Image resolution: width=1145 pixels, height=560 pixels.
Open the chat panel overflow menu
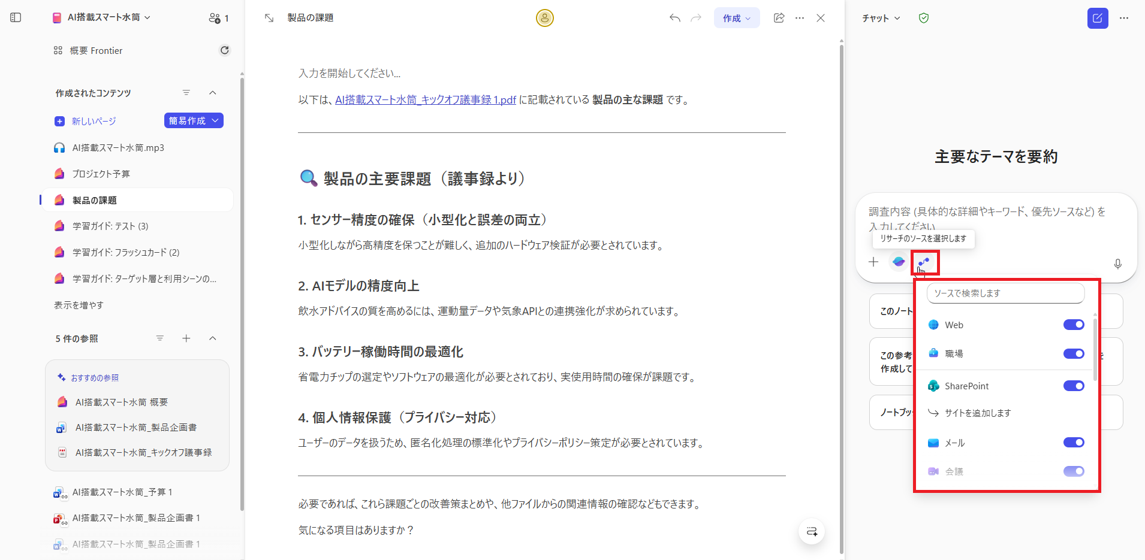[x=1125, y=18]
